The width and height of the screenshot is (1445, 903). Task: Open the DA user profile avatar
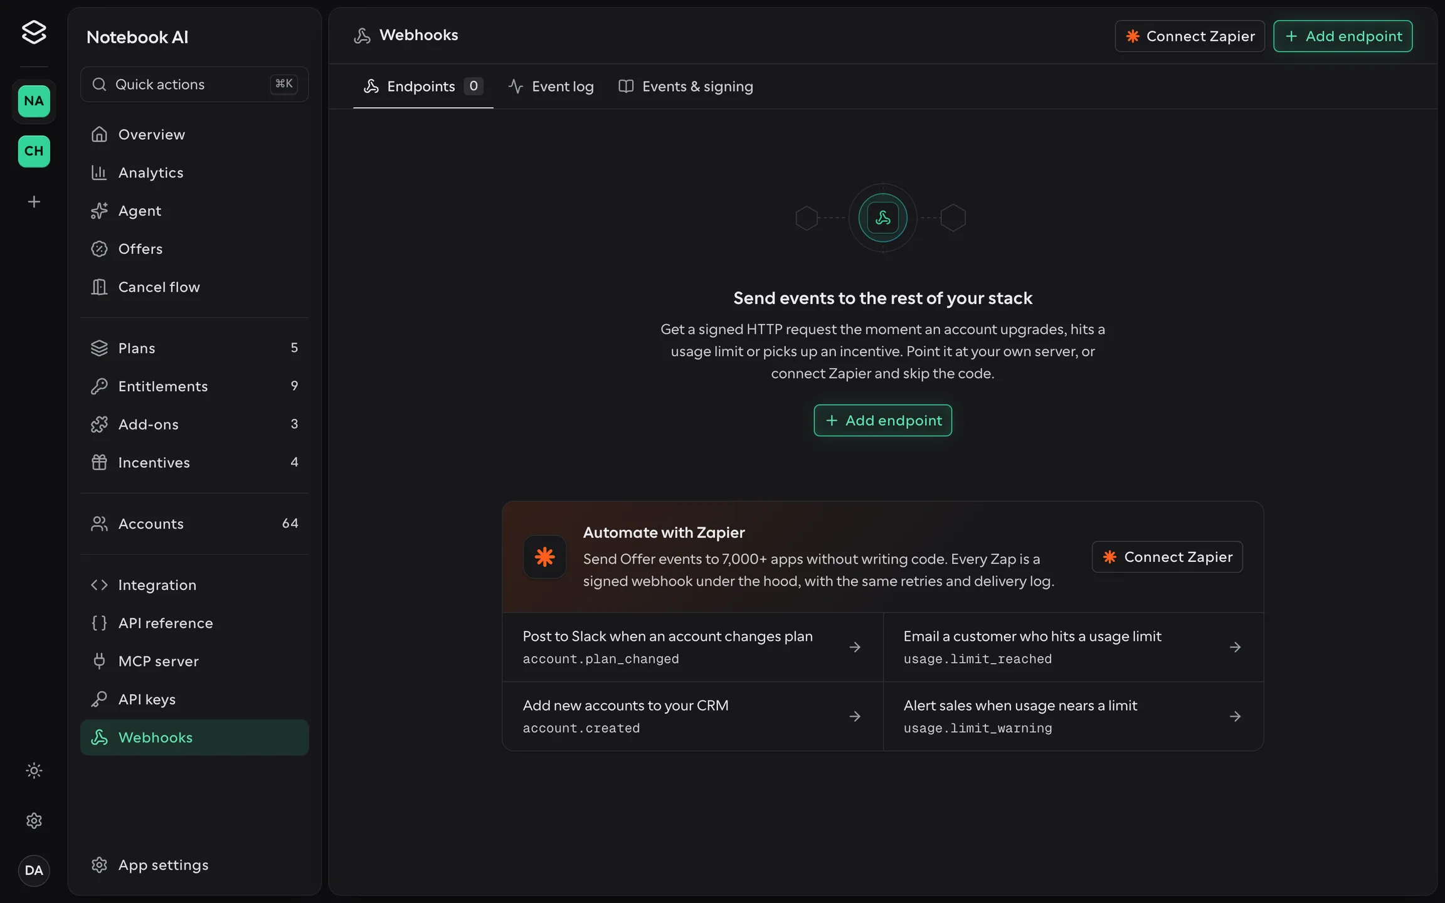coord(34,870)
